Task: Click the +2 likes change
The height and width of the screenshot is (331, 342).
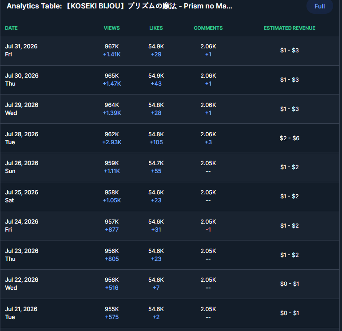Action: [156, 317]
